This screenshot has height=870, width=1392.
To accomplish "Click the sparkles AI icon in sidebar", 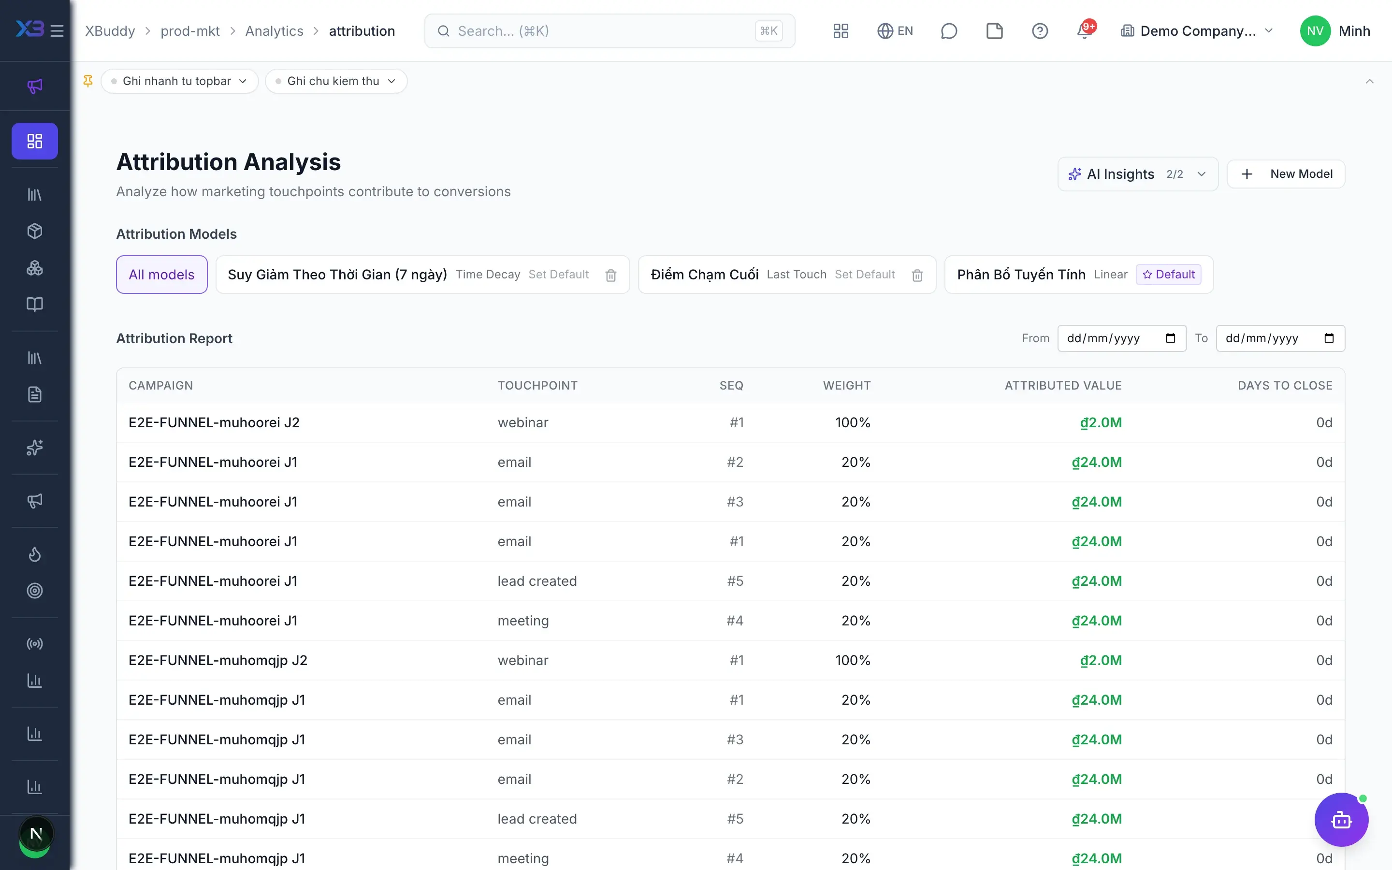I will (x=34, y=448).
